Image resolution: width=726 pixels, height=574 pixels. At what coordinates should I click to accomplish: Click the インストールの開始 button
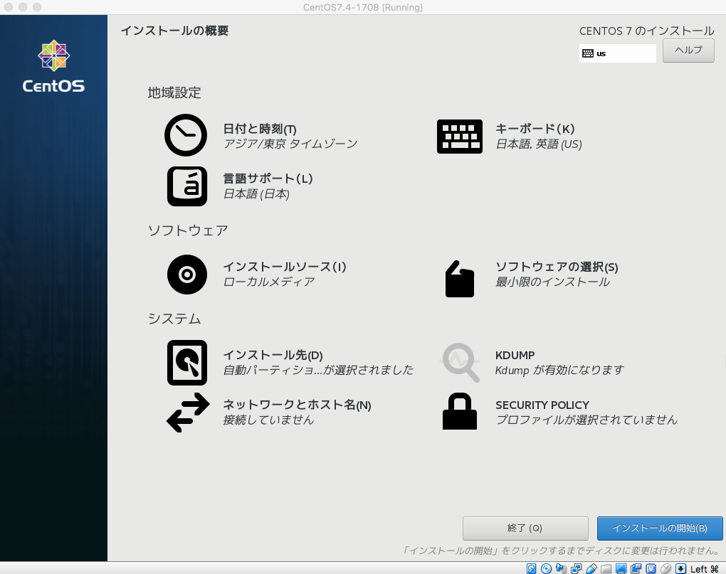point(660,528)
